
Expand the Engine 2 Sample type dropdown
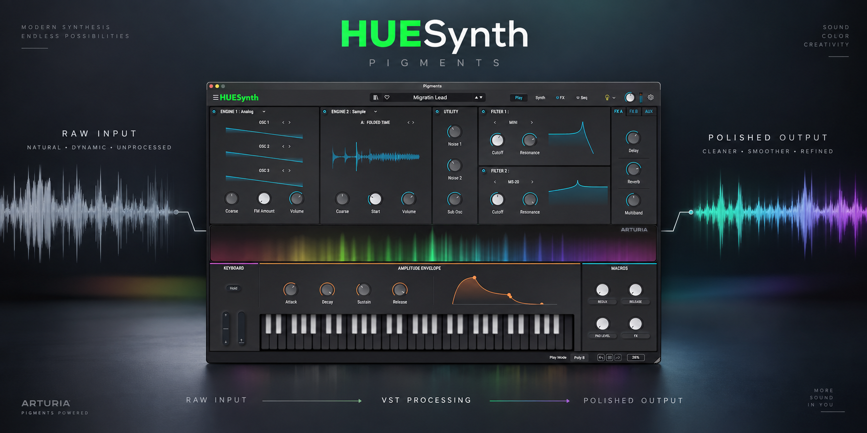[x=375, y=112]
